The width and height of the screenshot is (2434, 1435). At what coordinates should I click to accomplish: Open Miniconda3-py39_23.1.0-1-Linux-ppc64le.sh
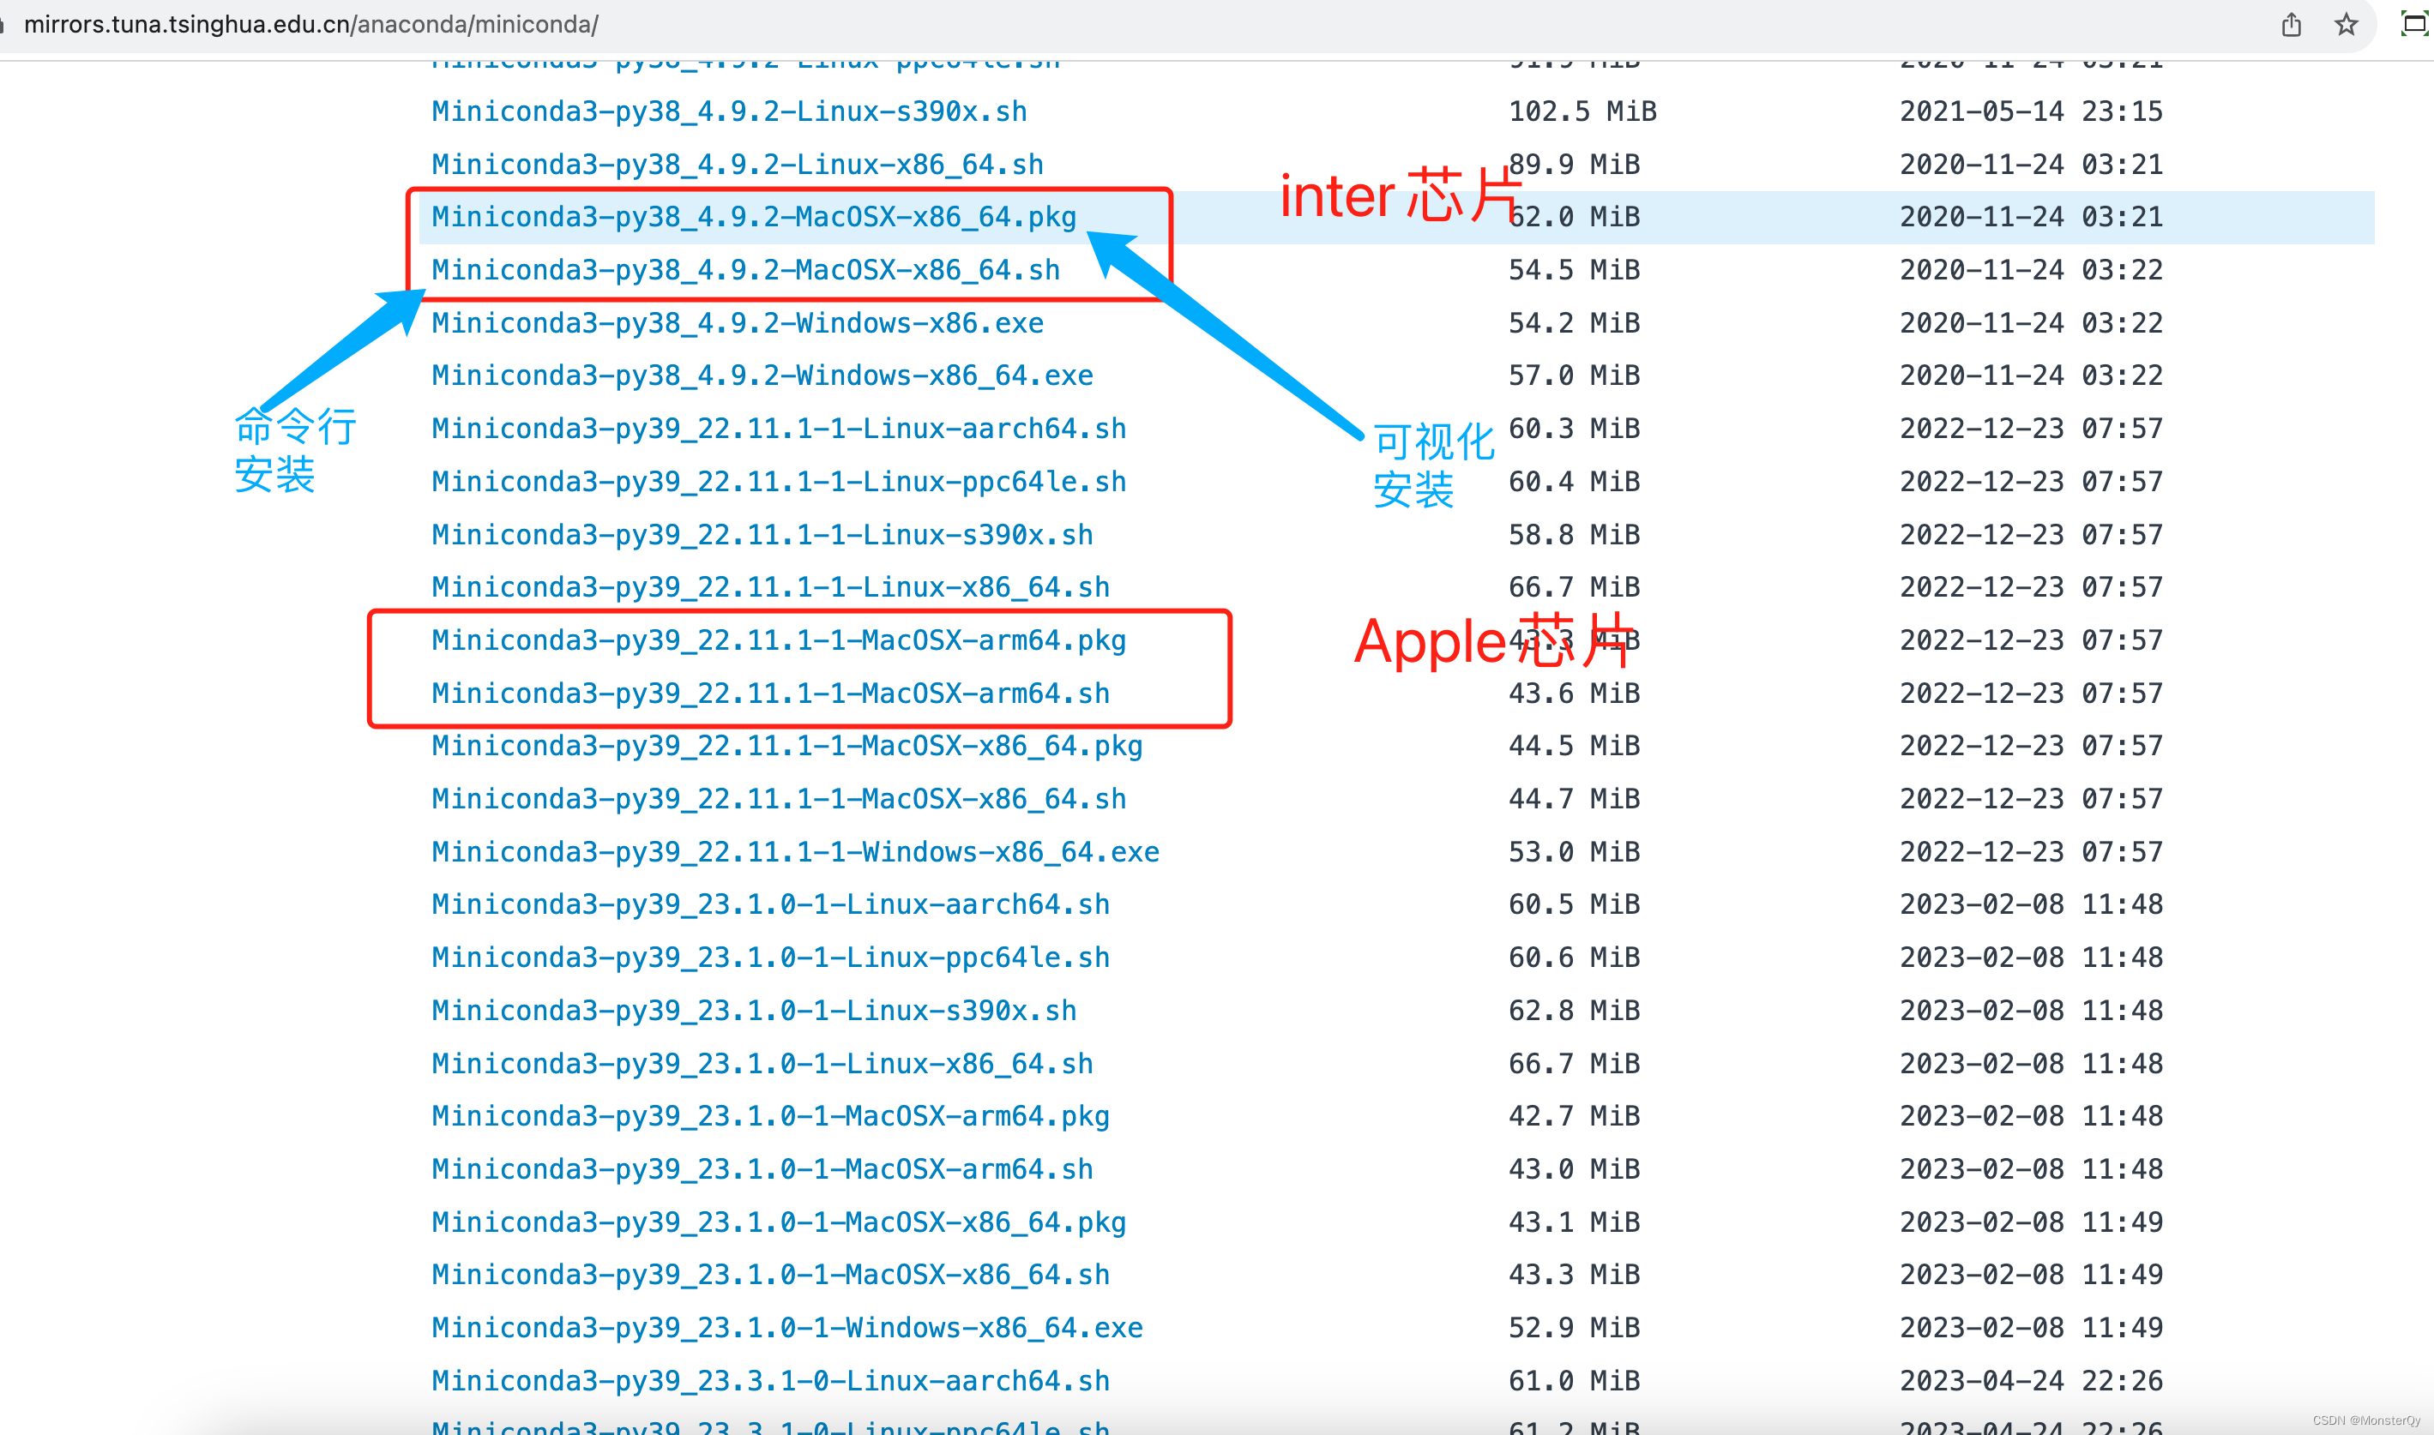coord(770,958)
